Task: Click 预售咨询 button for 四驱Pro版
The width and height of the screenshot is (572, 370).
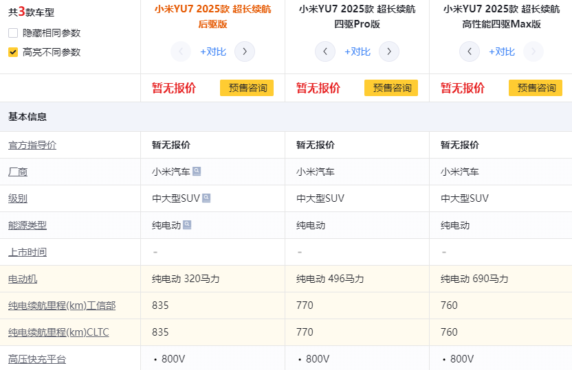Action: pos(391,88)
